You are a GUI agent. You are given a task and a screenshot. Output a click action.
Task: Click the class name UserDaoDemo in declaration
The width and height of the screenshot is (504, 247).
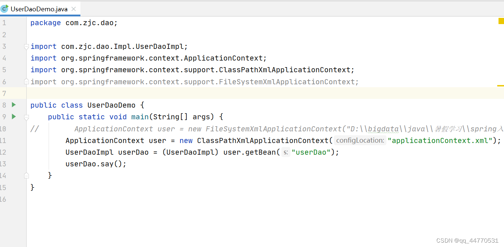pos(111,105)
